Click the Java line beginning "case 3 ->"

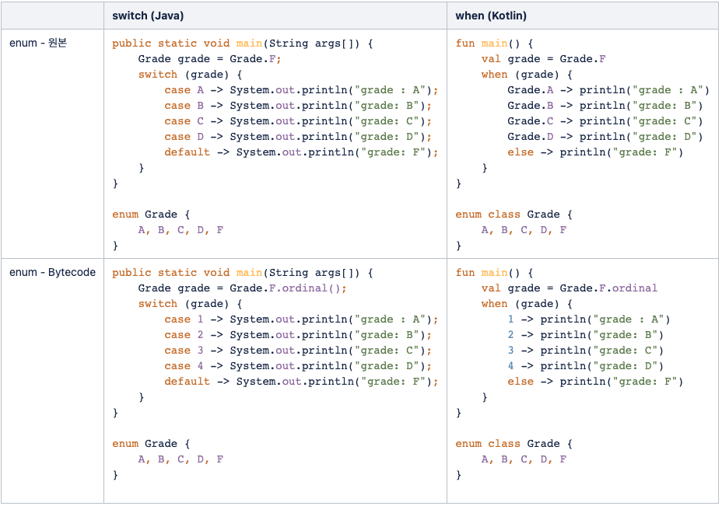(298, 351)
